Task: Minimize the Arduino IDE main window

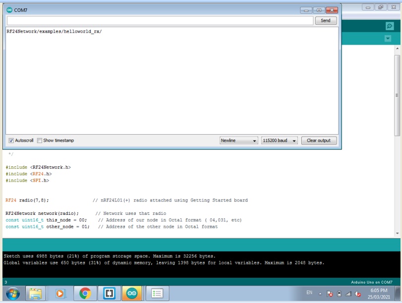Action: 368,7
